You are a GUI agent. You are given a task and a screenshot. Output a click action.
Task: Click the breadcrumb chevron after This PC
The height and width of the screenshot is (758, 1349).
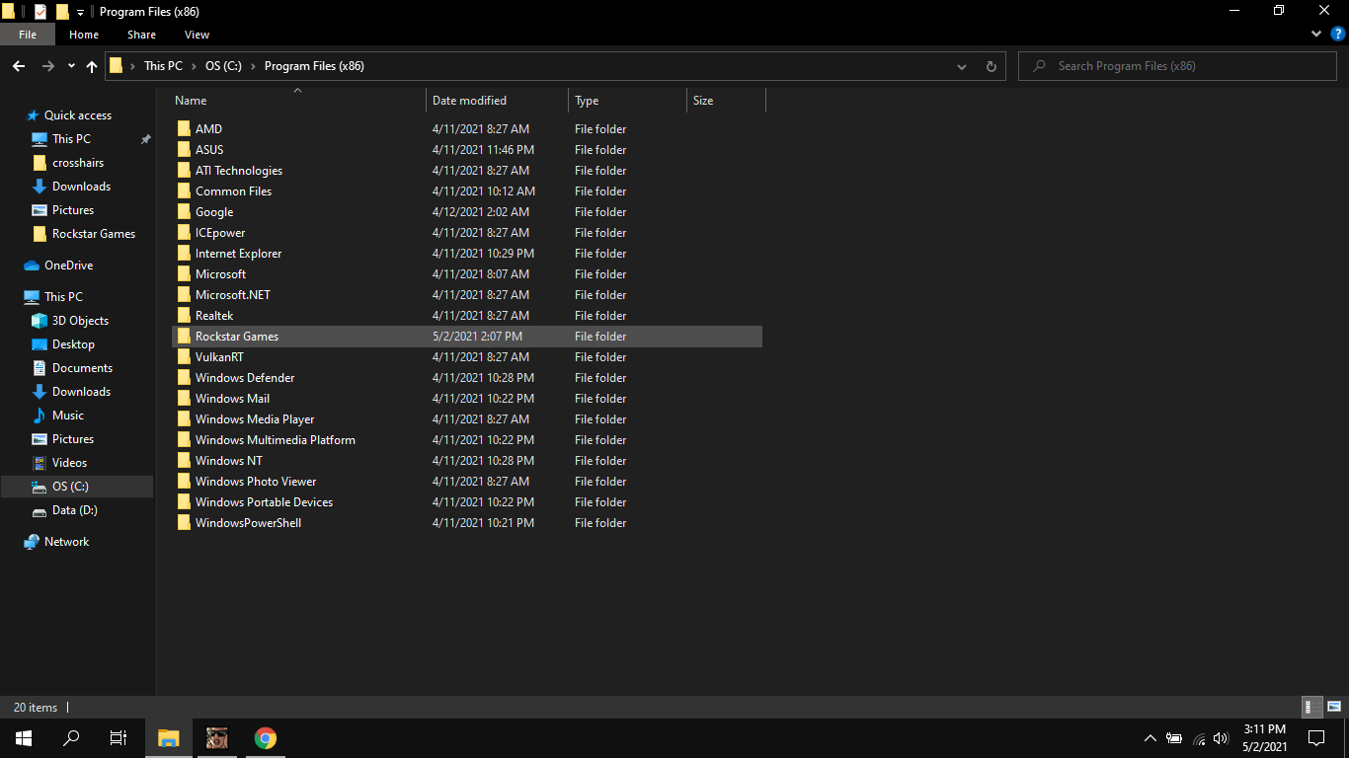click(194, 66)
